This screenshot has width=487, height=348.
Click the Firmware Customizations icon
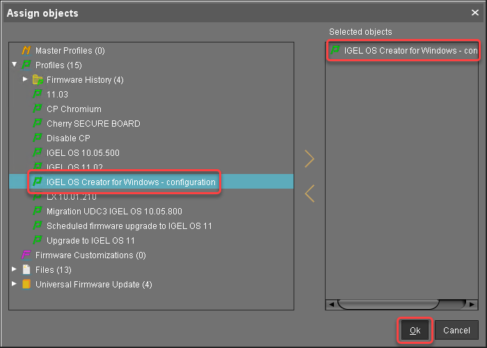click(x=26, y=255)
